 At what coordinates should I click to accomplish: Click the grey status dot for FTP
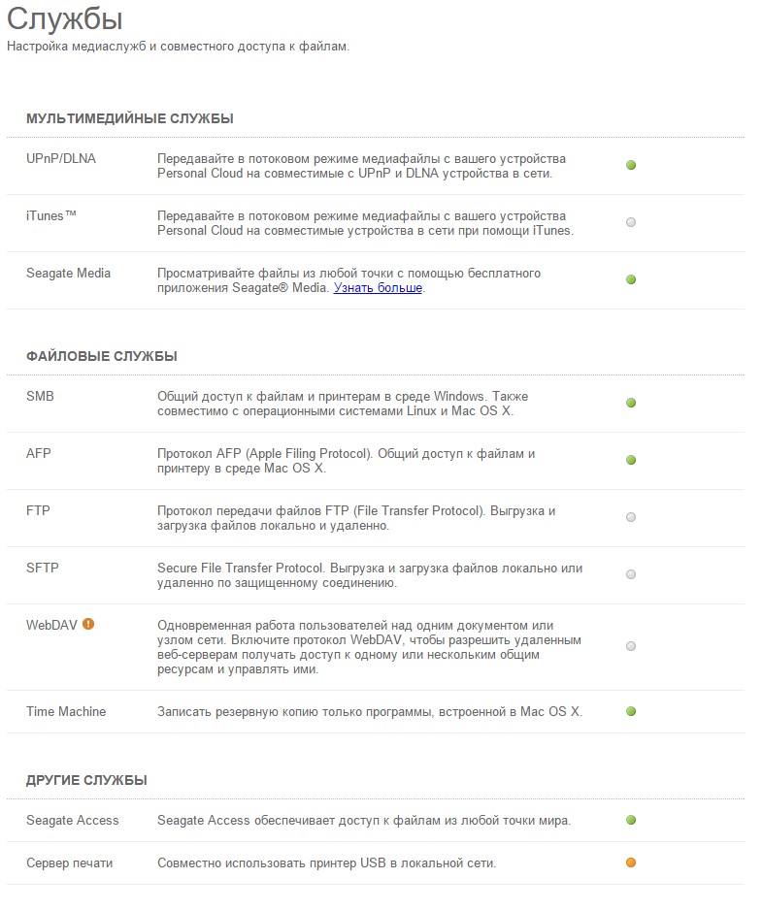click(631, 518)
